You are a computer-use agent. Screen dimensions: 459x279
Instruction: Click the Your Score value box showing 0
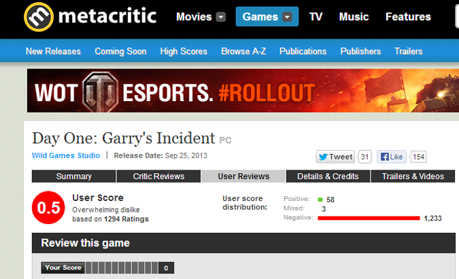pyautogui.click(x=166, y=268)
